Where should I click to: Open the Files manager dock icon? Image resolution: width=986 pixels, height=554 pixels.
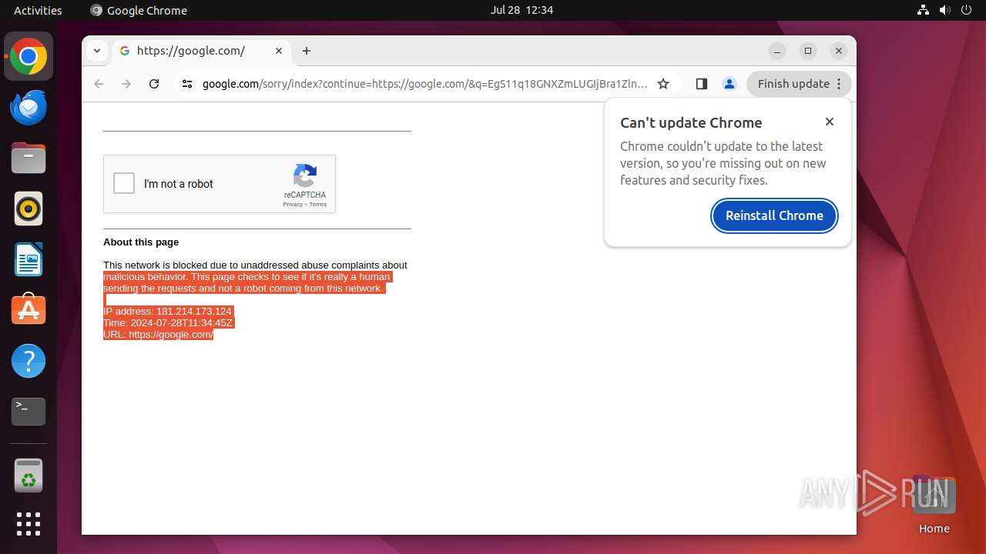pyautogui.click(x=29, y=159)
